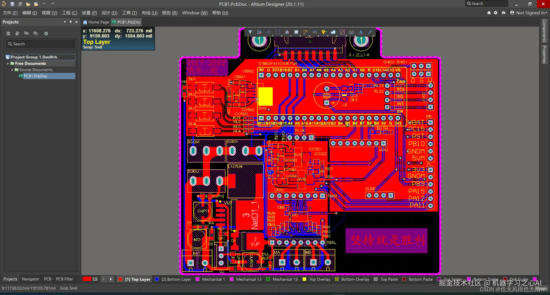The width and height of the screenshot is (550, 295).
Task: Click the place via icon
Action: pos(324,32)
